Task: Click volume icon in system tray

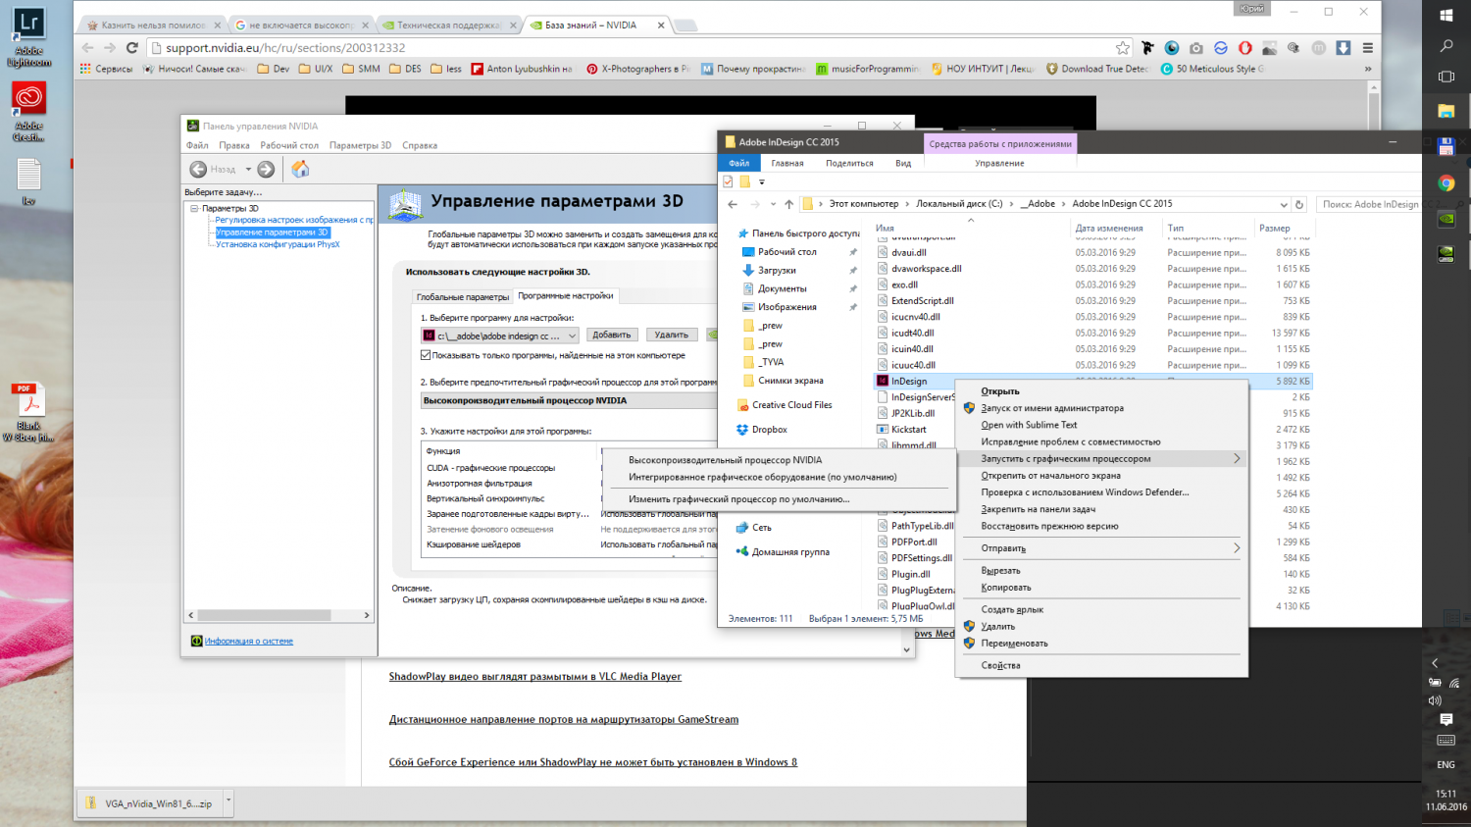Action: tap(1435, 700)
